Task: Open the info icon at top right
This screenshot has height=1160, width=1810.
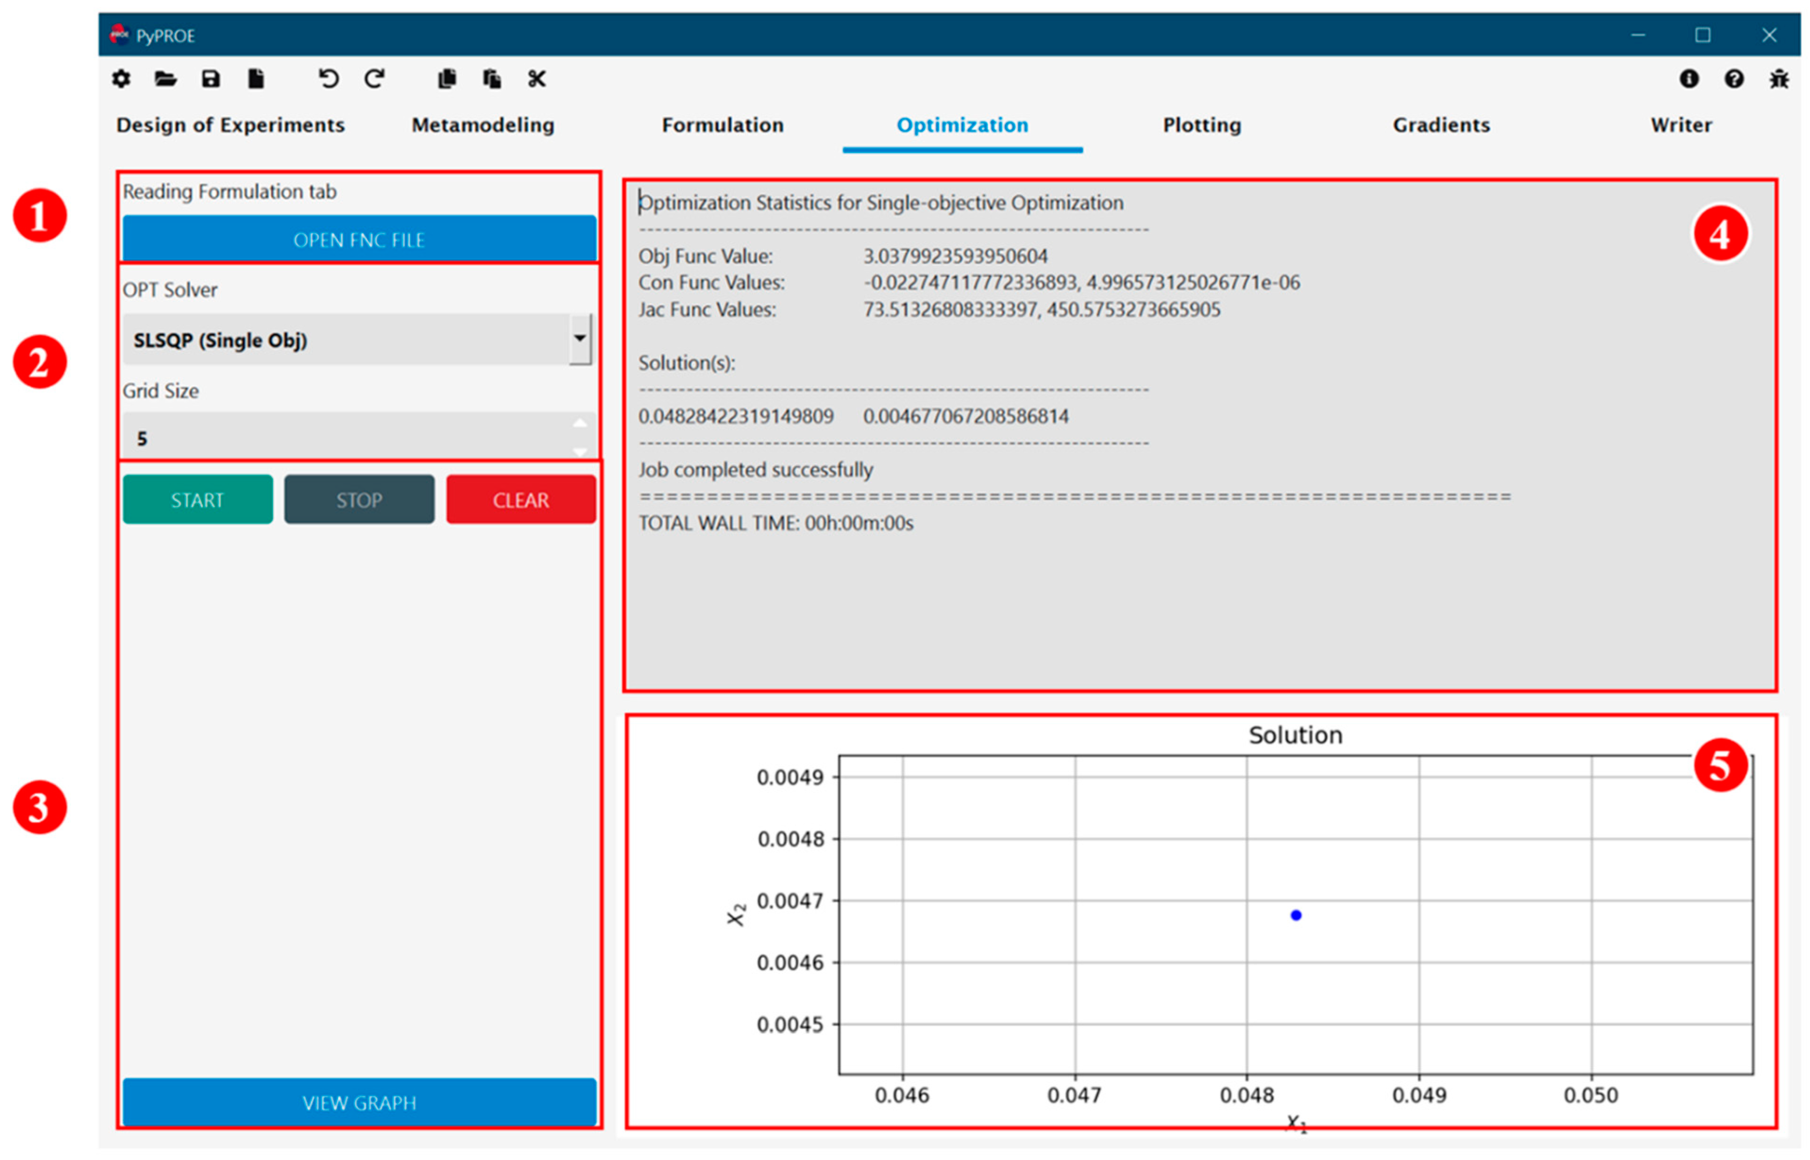Action: (x=1689, y=78)
